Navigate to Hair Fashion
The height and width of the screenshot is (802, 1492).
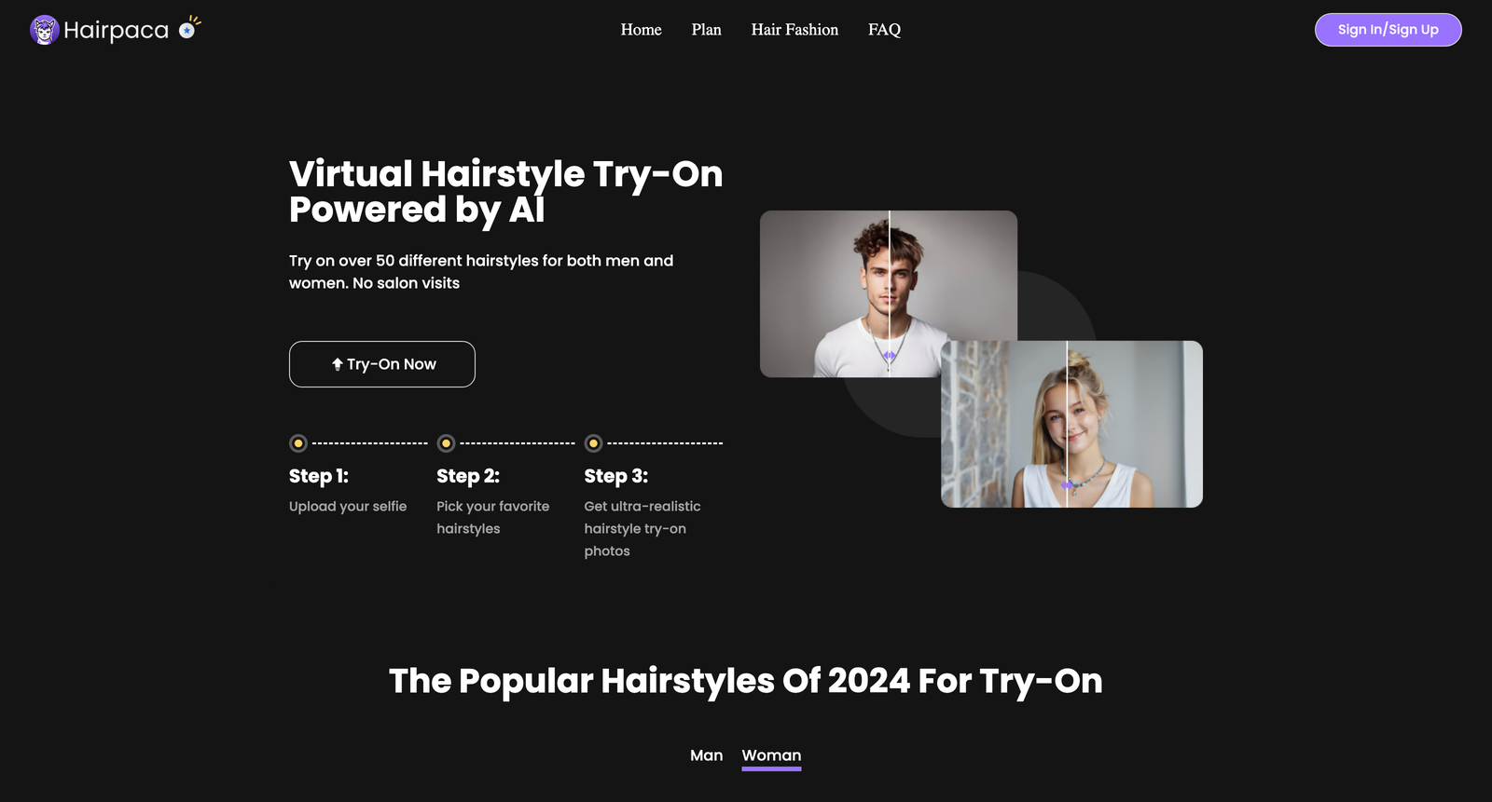point(794,30)
